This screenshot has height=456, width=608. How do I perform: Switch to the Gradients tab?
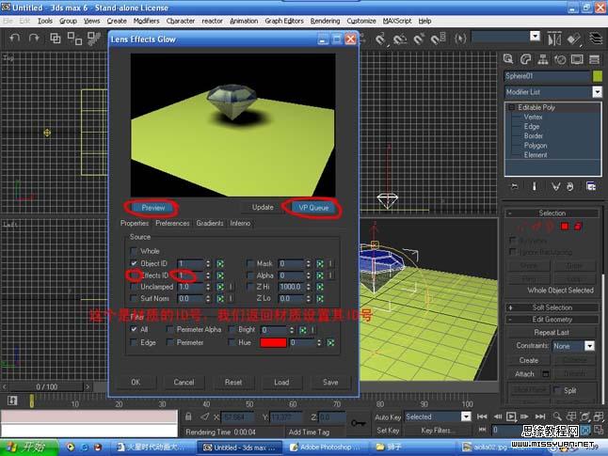[210, 223]
